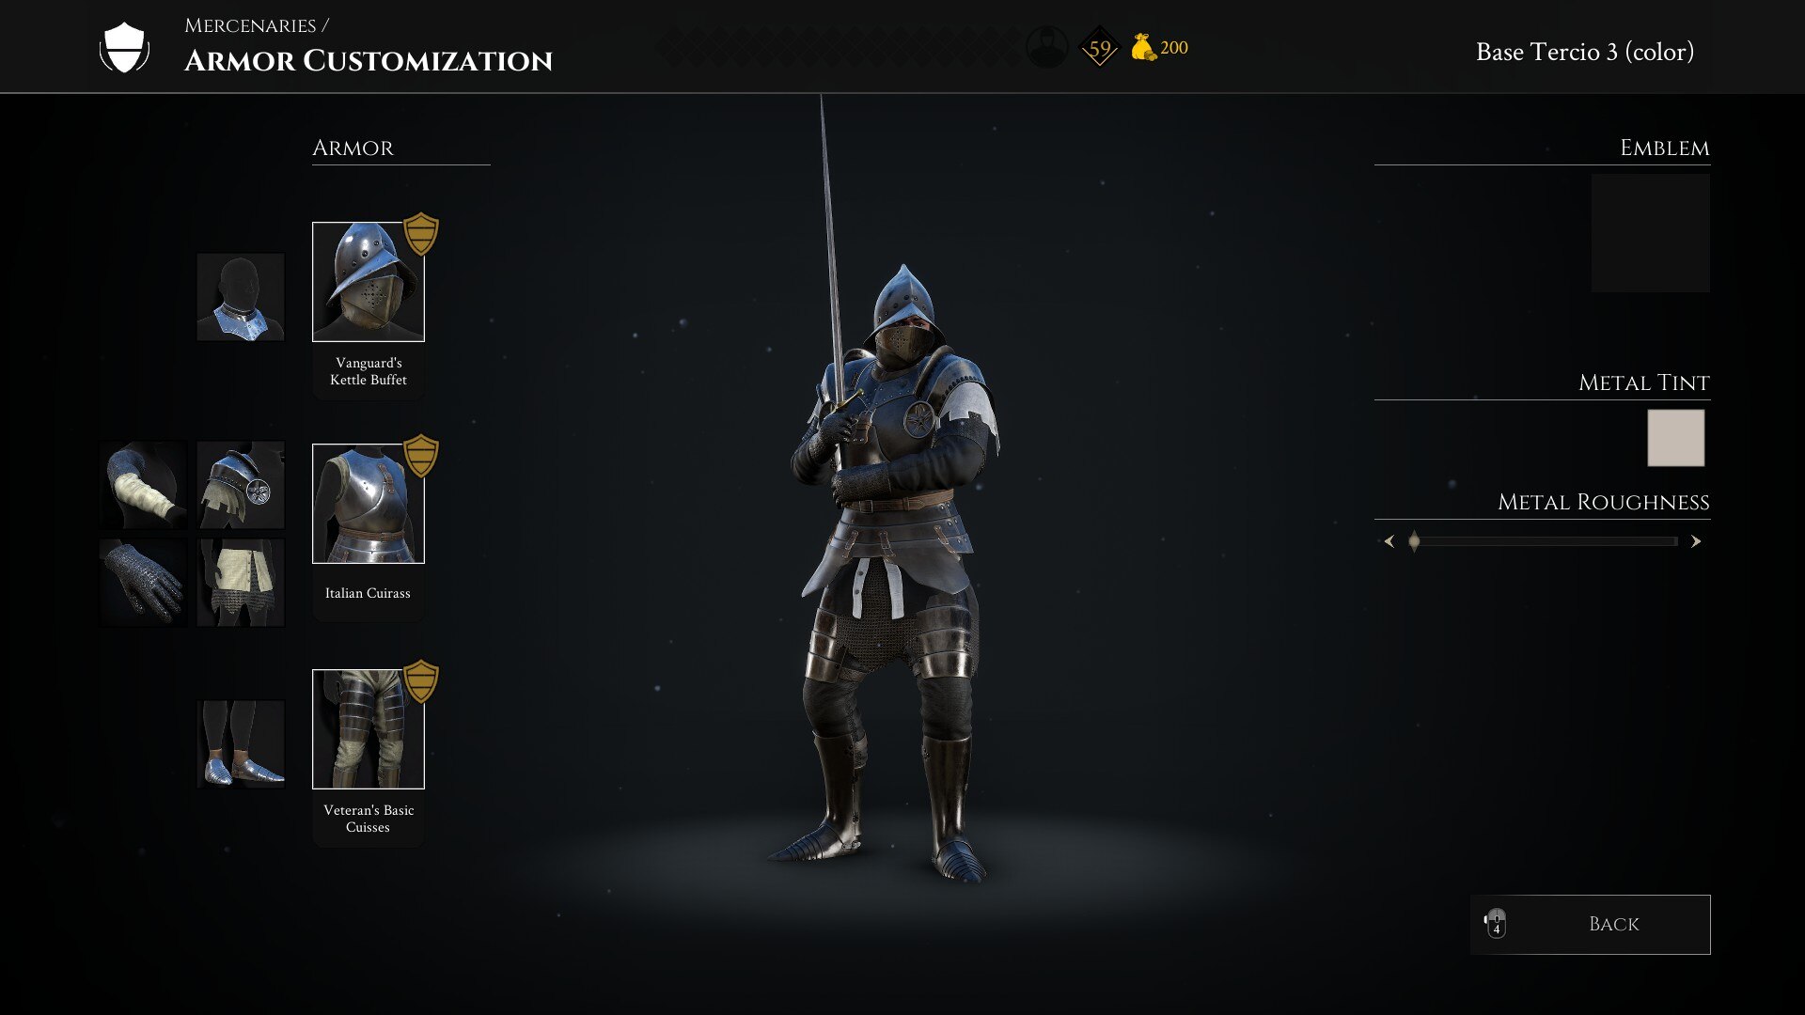Select the shoulder pauldron armor slot

[241, 485]
